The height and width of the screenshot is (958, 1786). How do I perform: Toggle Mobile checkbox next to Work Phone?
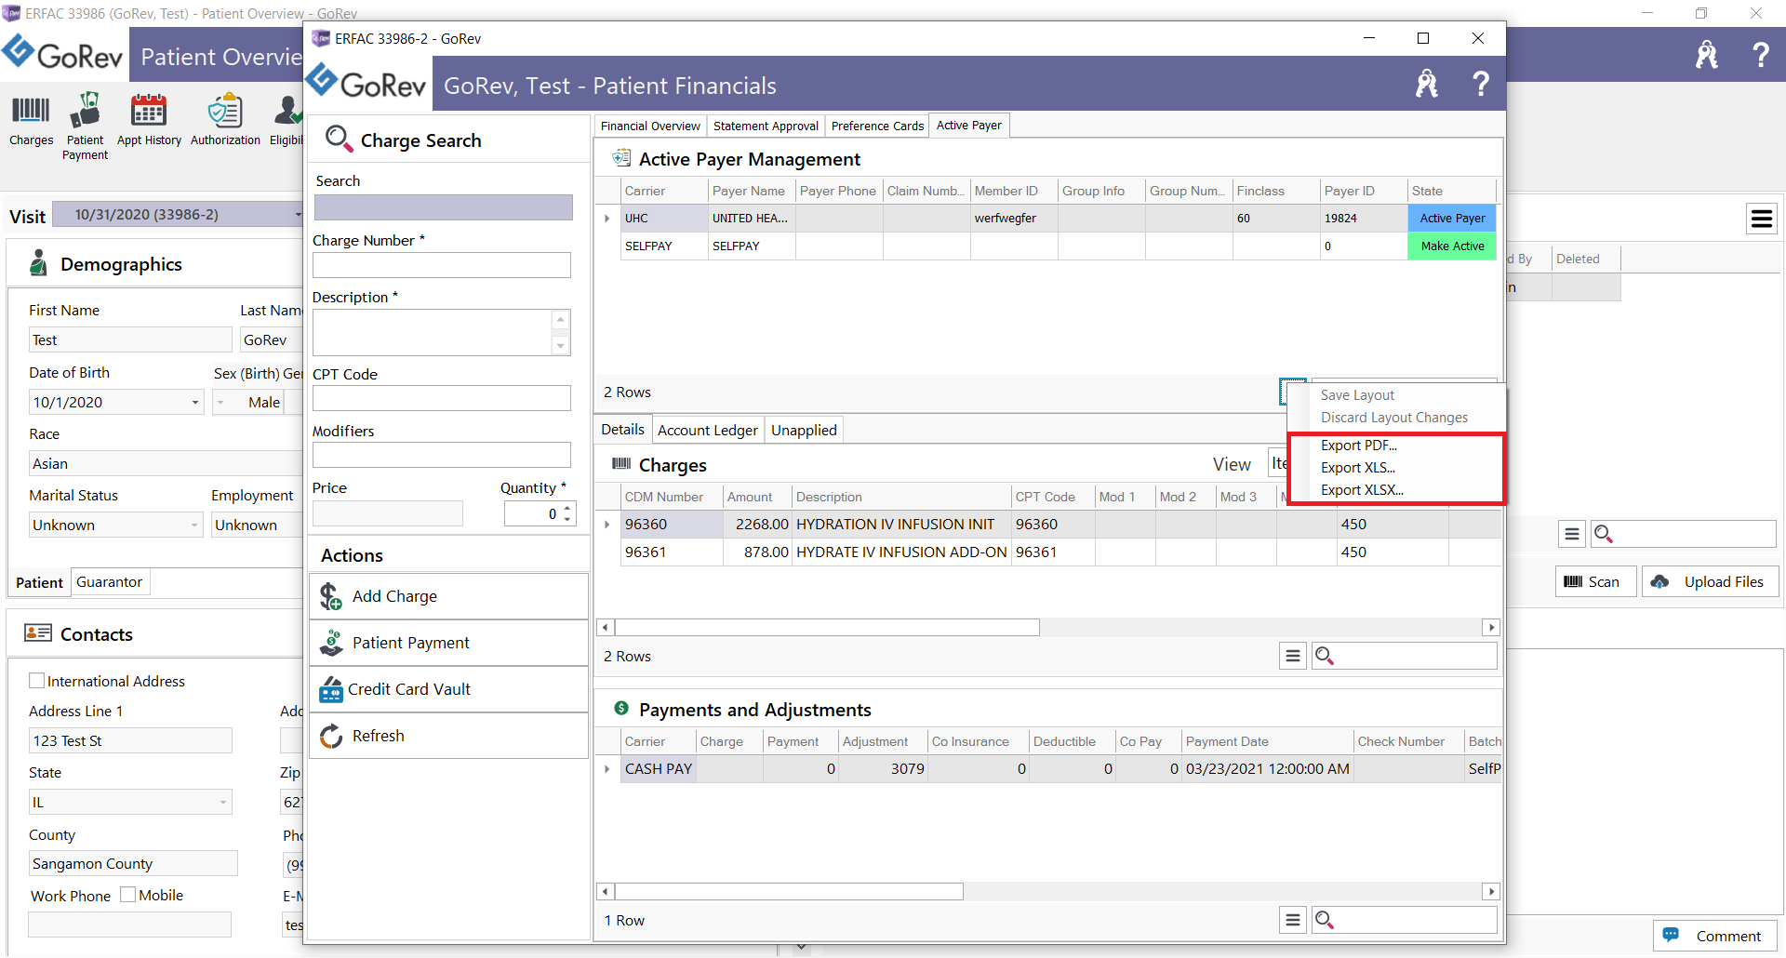(128, 895)
